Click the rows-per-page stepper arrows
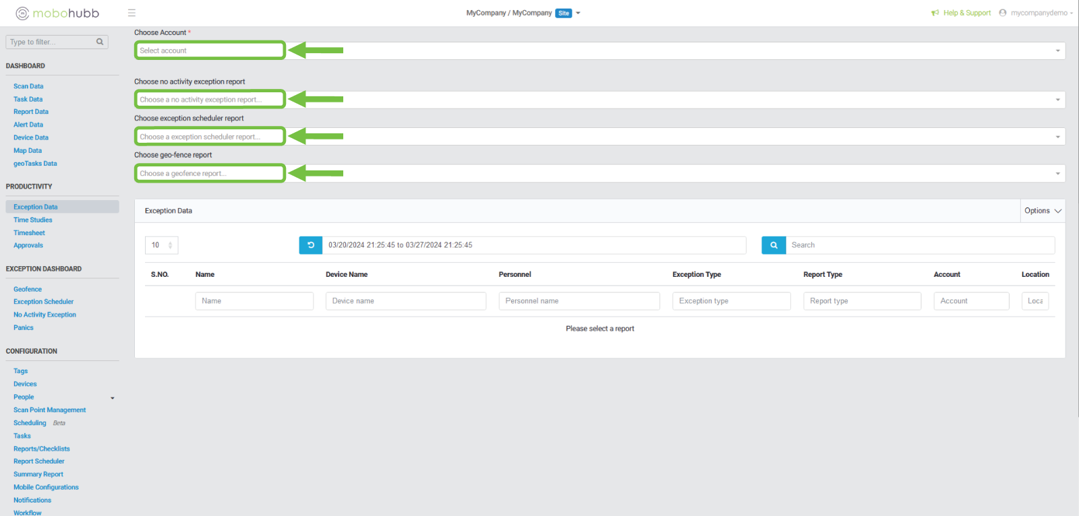 coord(170,245)
